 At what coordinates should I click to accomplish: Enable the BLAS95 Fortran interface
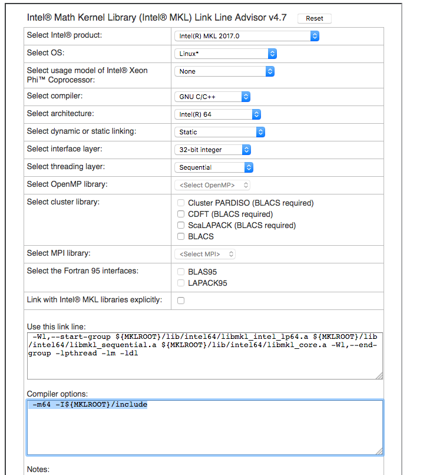[181, 272]
